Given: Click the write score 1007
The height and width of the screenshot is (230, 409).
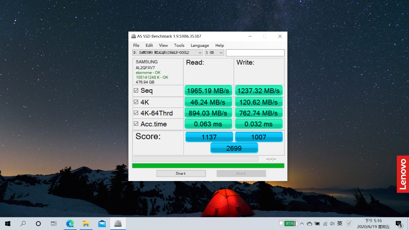Looking at the screenshot, I should coord(259,137).
